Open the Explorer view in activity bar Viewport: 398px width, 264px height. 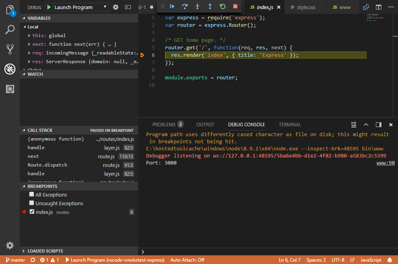(10, 10)
